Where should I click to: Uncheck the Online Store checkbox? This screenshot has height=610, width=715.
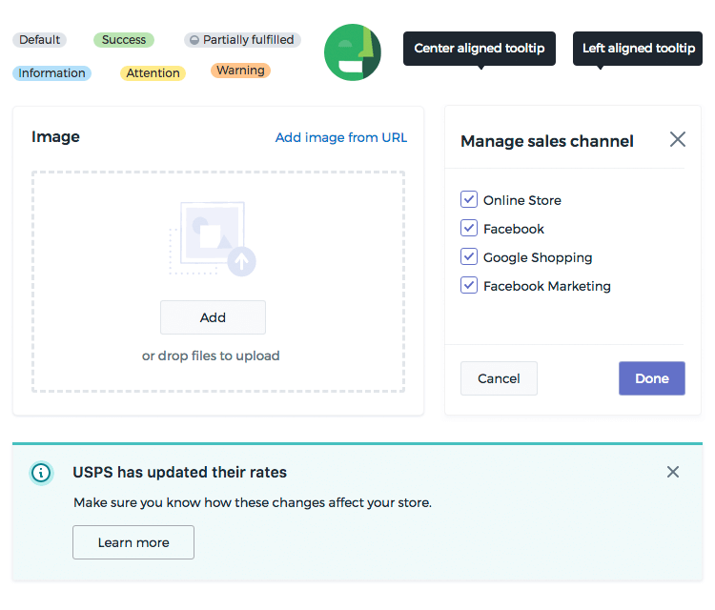click(469, 199)
